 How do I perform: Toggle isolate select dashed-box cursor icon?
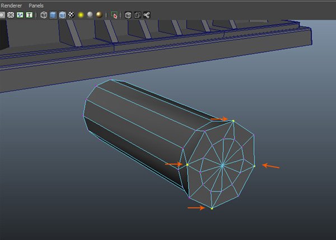(114, 15)
